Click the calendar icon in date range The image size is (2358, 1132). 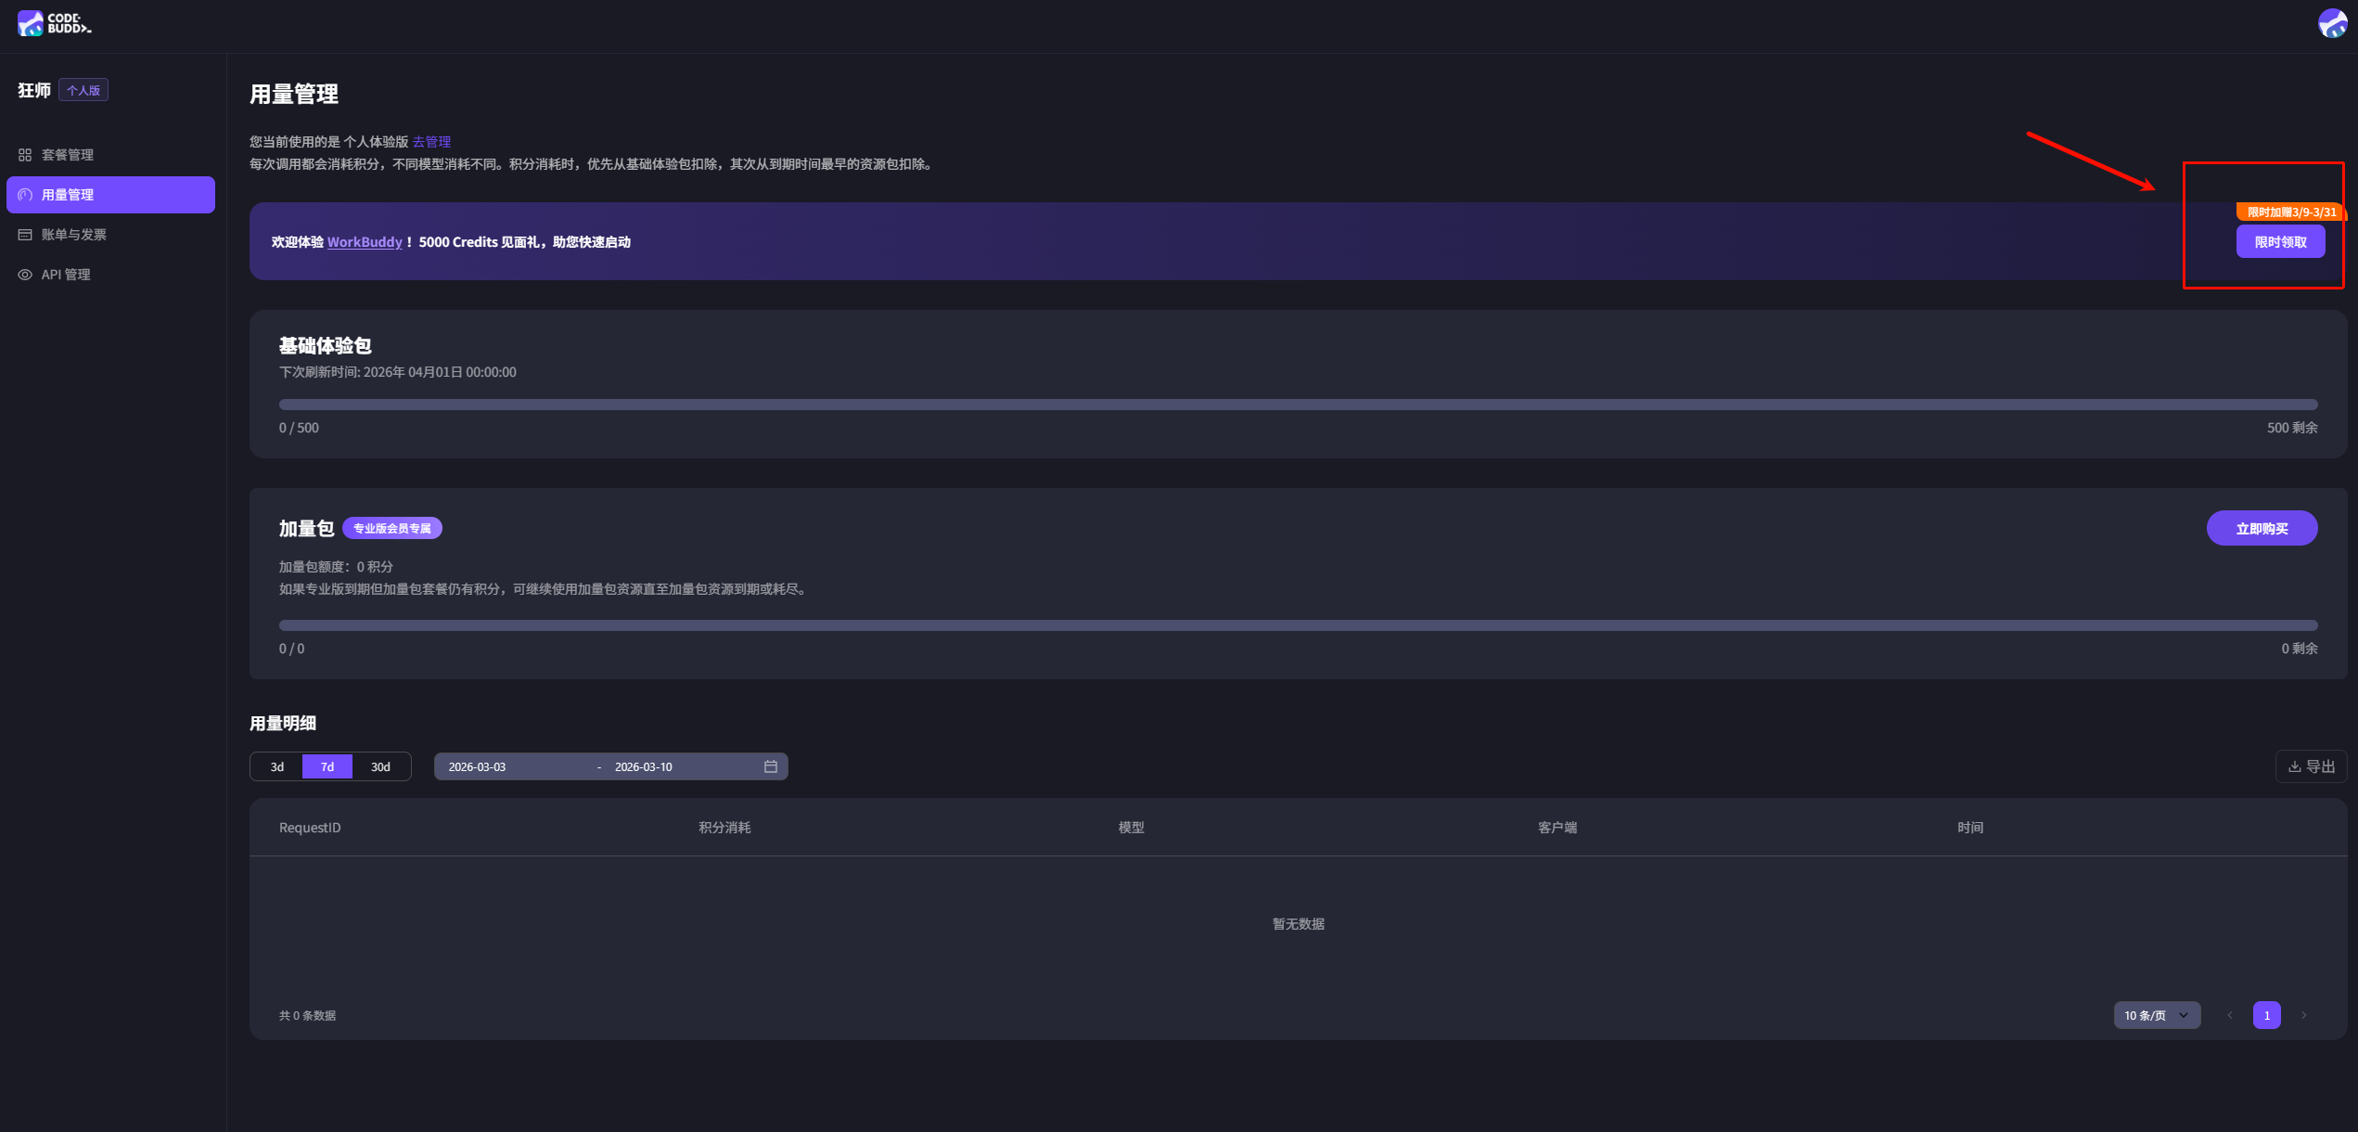pyautogui.click(x=770, y=766)
